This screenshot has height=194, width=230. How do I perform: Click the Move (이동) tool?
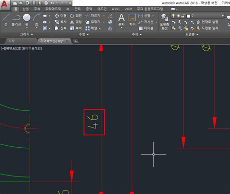click(60, 16)
